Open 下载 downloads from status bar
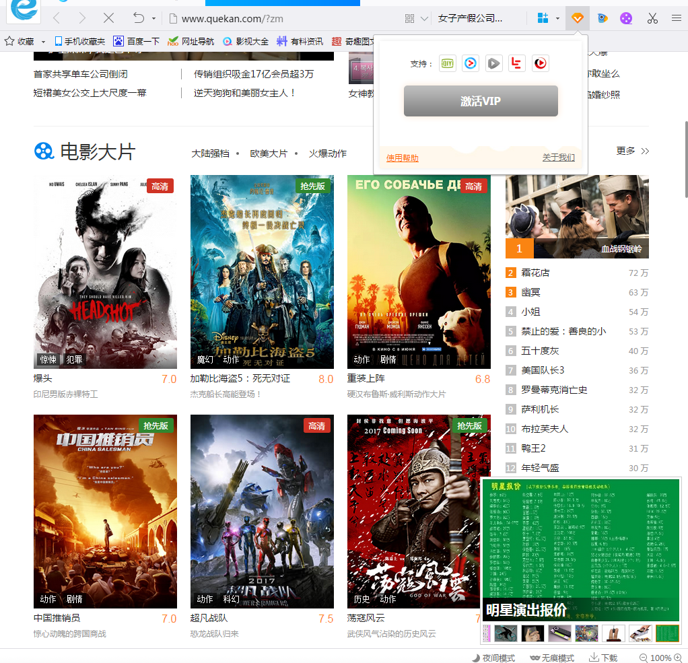 (x=603, y=658)
